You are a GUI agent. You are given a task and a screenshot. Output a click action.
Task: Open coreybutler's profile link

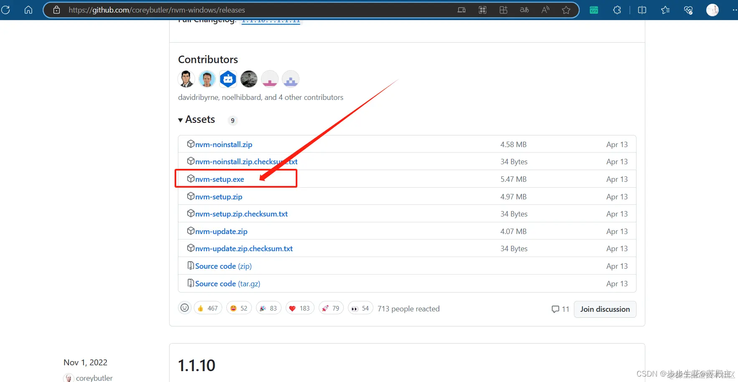[x=94, y=378]
